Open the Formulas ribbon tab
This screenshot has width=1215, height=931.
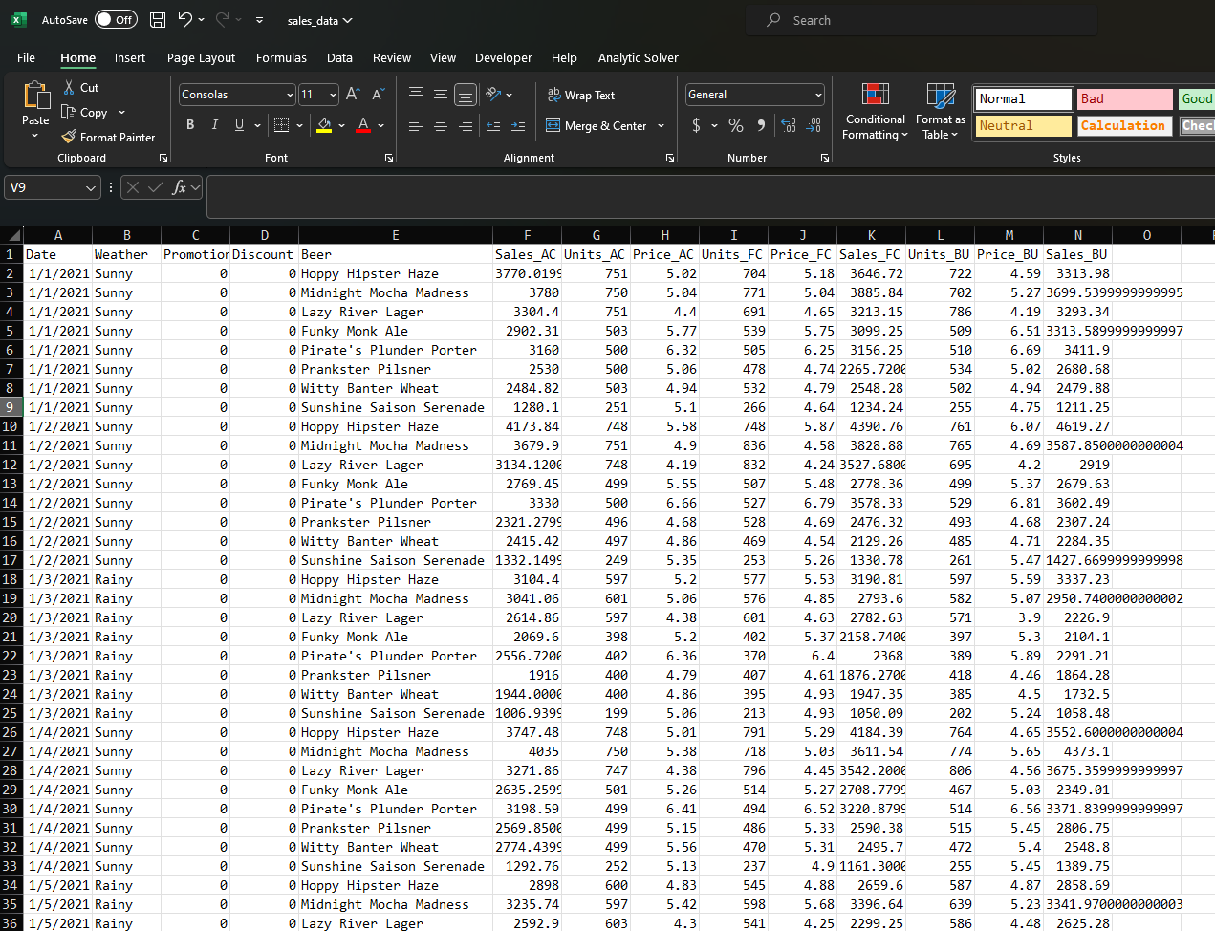coord(281,57)
